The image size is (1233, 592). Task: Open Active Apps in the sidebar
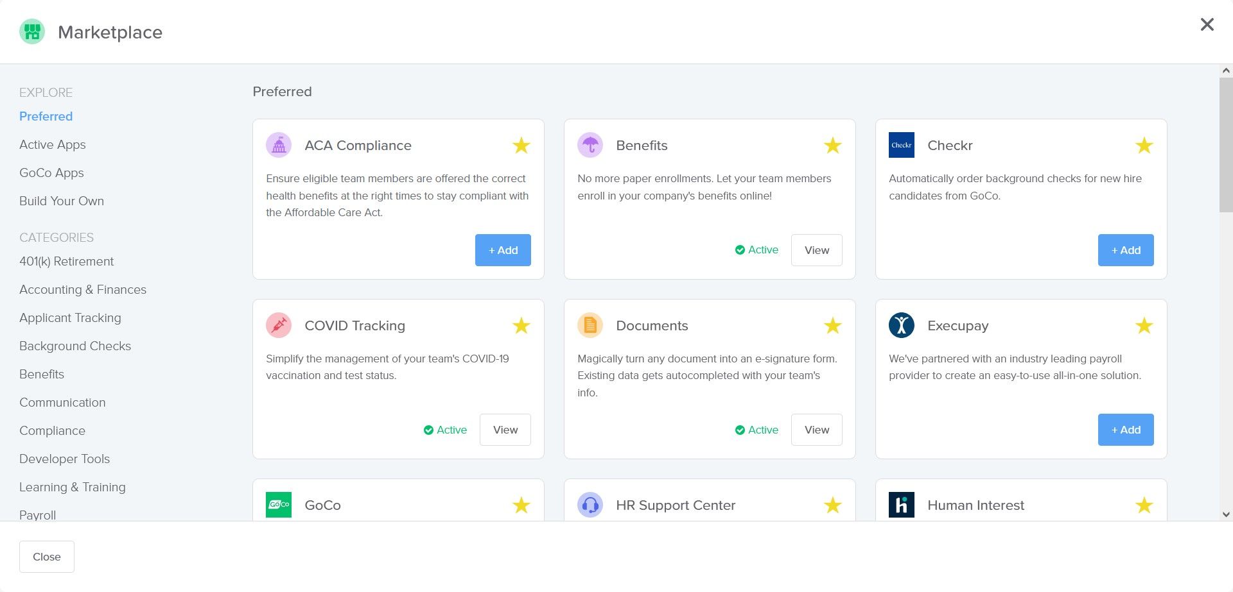click(53, 144)
